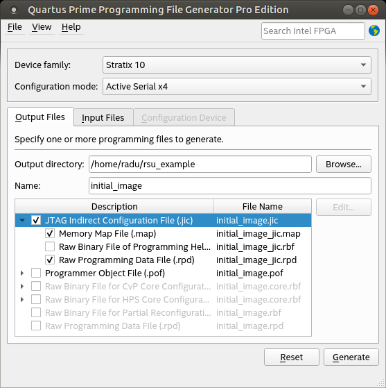Uncheck Raw Programming Data File under .jic
This screenshot has height=388, width=386.
[x=50, y=260]
